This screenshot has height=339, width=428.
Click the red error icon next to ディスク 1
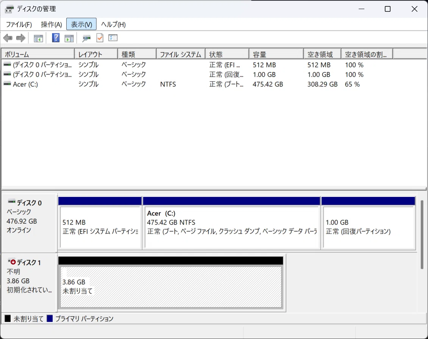(x=12, y=262)
